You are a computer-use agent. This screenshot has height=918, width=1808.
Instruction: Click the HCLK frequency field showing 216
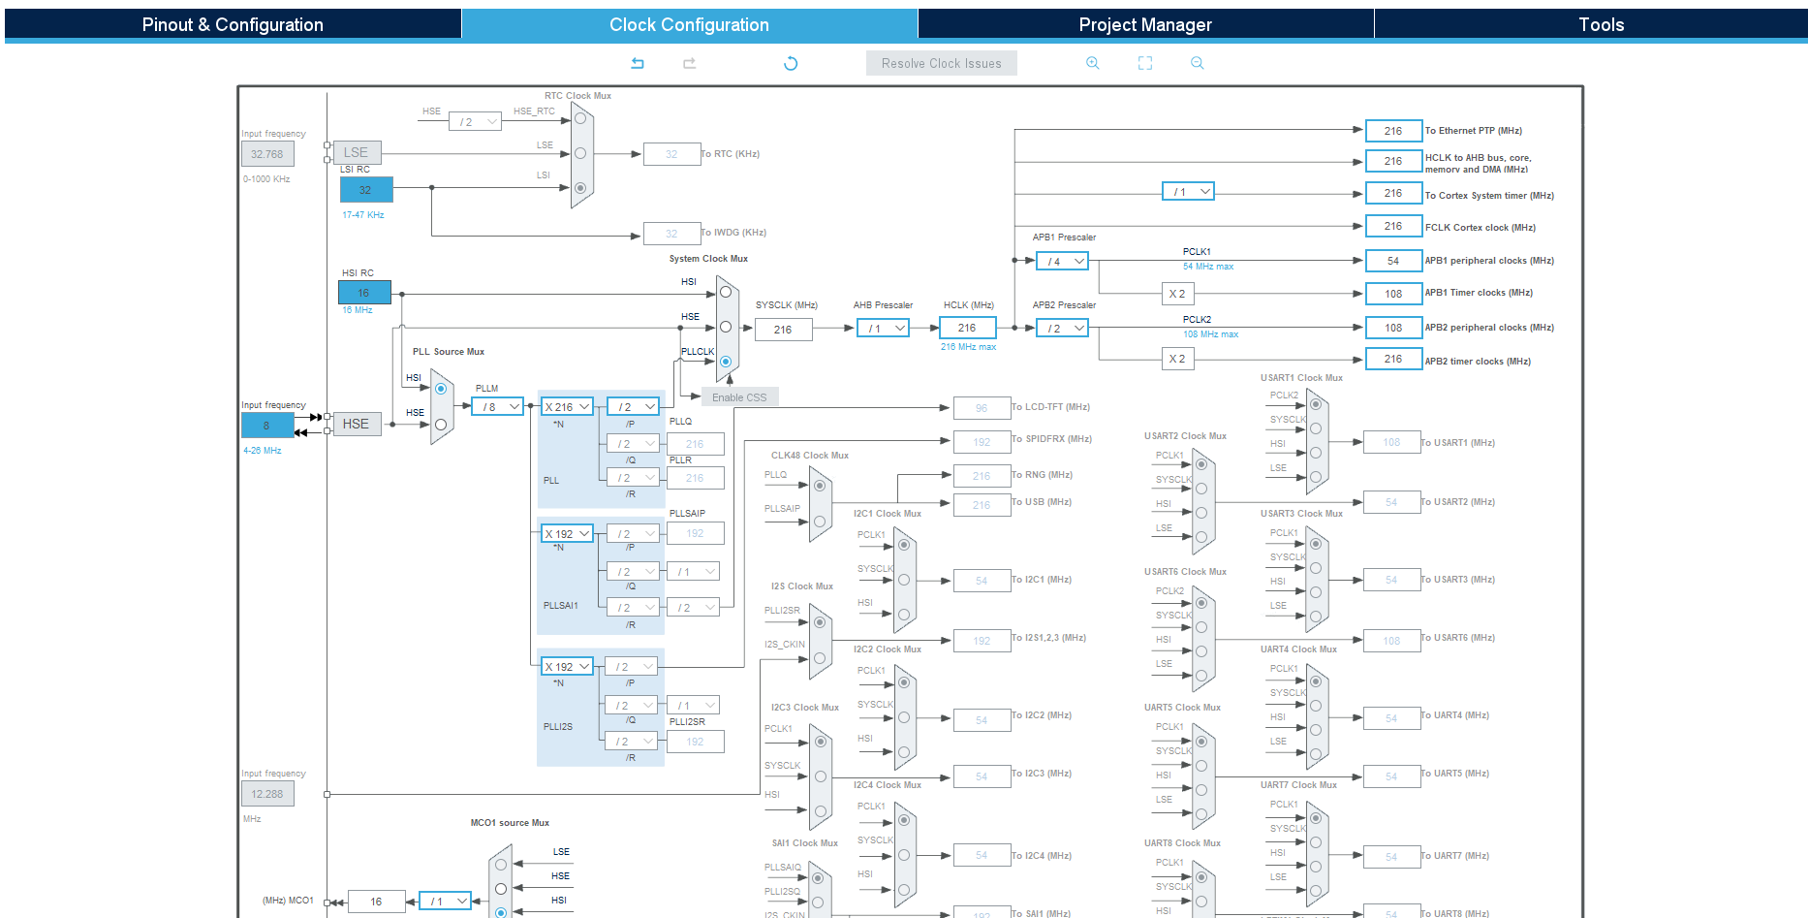[967, 328]
